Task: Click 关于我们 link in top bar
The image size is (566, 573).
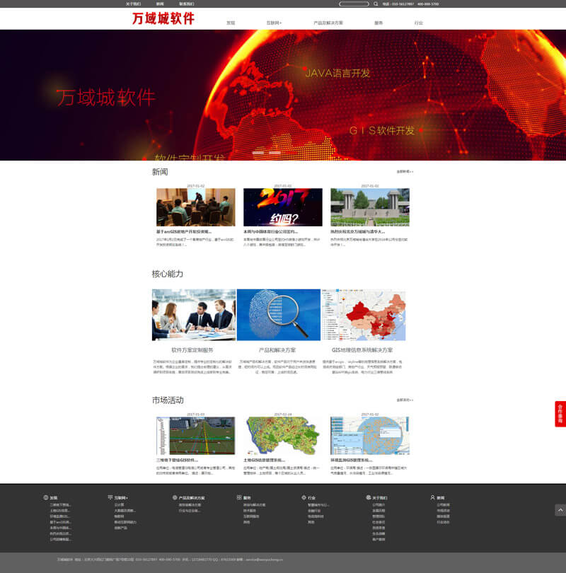Action: click(133, 4)
